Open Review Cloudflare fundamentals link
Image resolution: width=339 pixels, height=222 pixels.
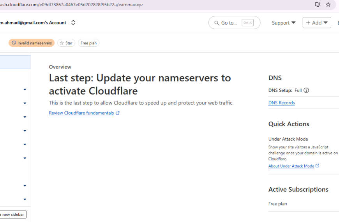[81, 113]
